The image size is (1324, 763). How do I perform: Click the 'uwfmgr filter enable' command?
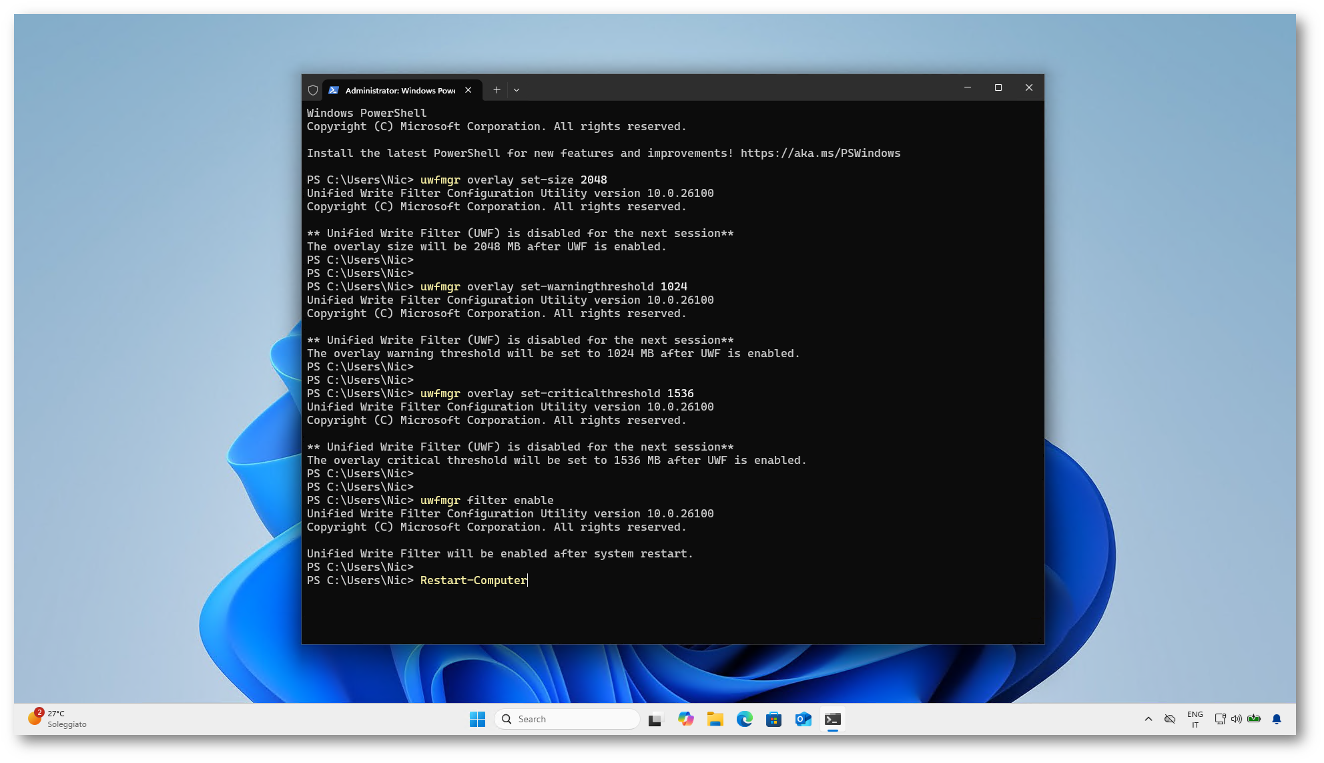tap(486, 500)
